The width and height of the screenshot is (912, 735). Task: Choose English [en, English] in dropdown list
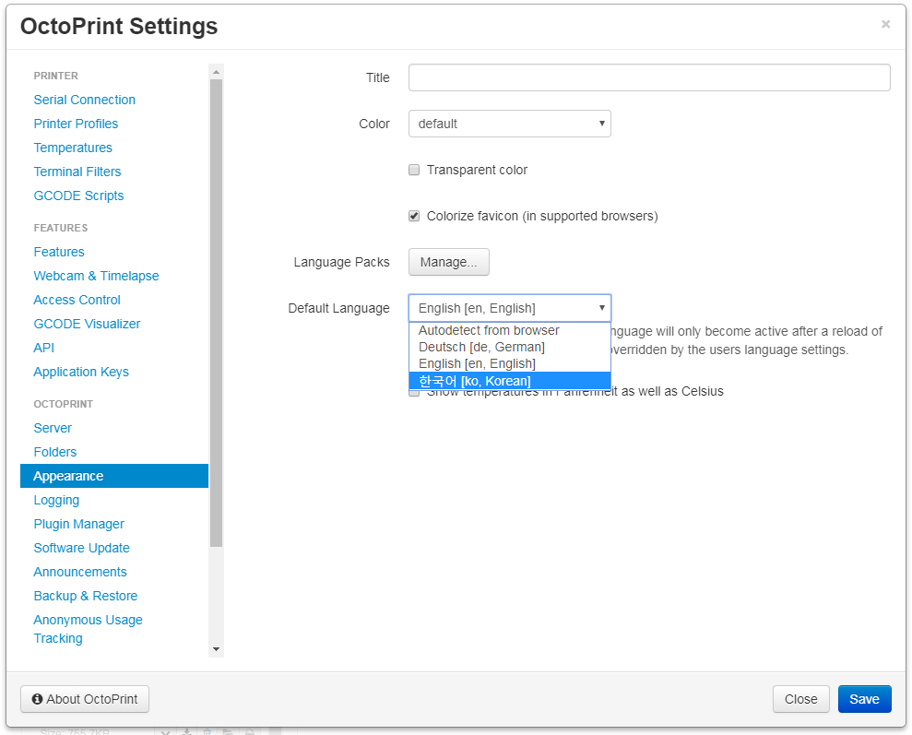tap(510, 363)
